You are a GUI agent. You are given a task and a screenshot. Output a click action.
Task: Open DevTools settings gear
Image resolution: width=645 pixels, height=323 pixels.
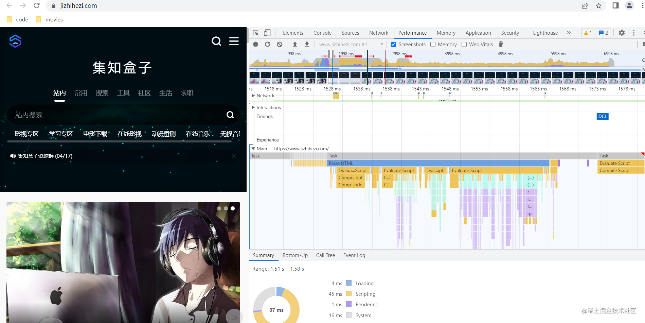pyautogui.click(x=622, y=33)
